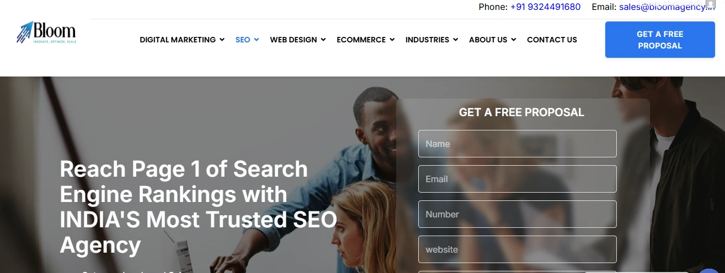The image size is (725, 273).
Task: Click the blue Get A Free Proposal button
Action: tap(660, 40)
